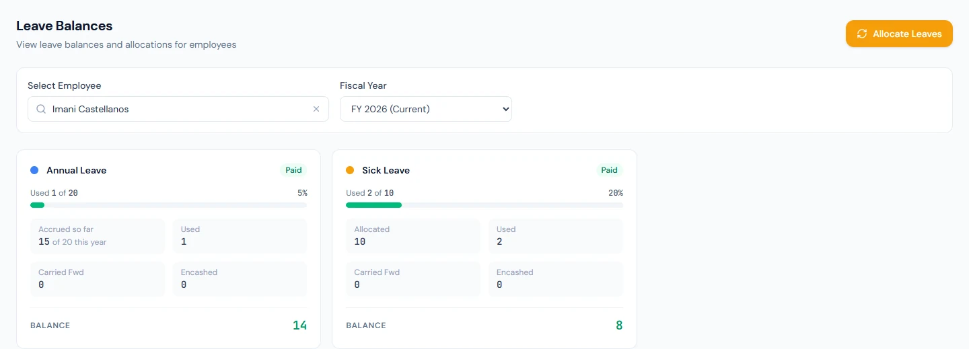Click the blue Annual Leave color dot
The image size is (969, 349).
pos(34,170)
